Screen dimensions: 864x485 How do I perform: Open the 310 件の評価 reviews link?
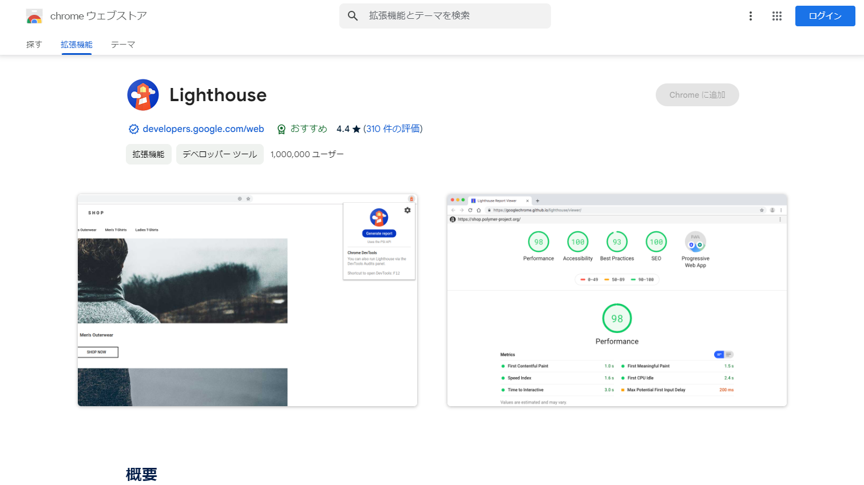393,129
